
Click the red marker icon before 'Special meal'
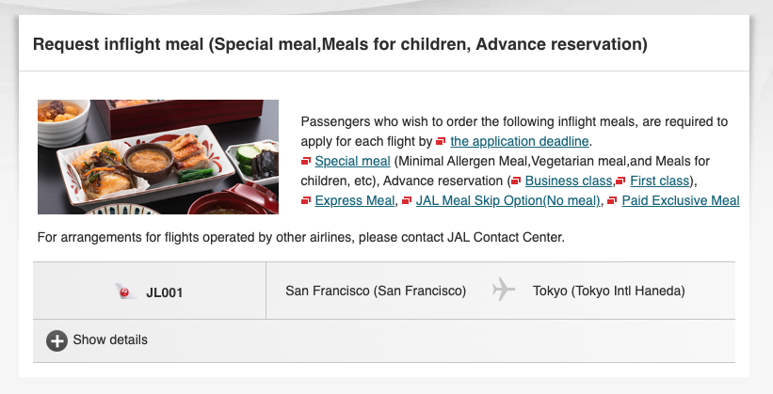pyautogui.click(x=305, y=162)
